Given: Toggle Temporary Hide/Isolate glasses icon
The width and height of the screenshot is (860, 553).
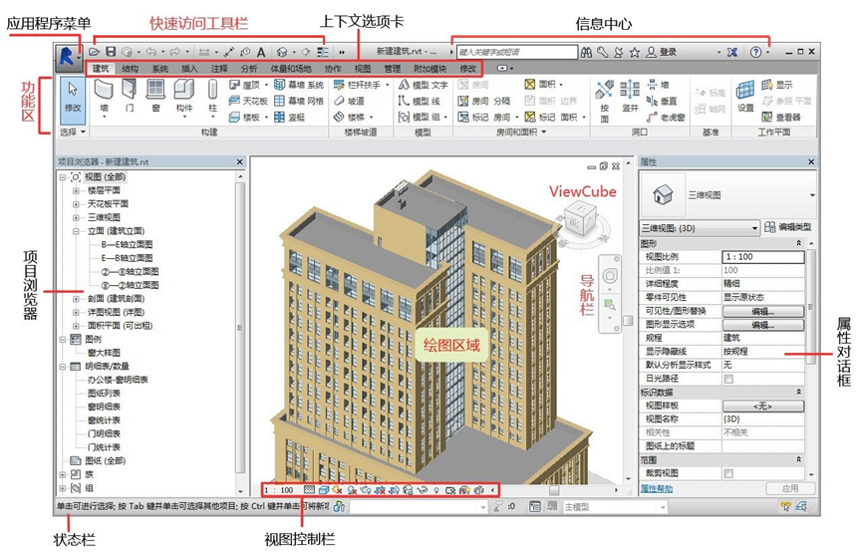Looking at the screenshot, I should coord(422,490).
